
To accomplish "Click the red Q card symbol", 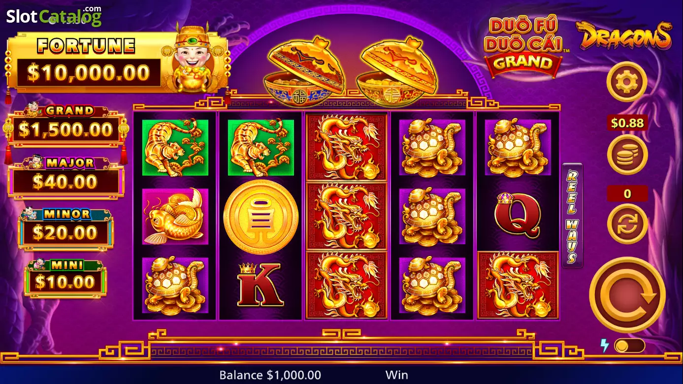I will coord(518,216).
